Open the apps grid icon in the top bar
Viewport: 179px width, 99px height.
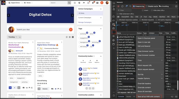coord(75,3)
